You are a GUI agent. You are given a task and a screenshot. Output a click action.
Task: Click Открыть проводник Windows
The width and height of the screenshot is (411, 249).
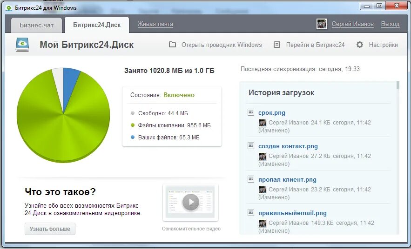[x=222, y=45]
